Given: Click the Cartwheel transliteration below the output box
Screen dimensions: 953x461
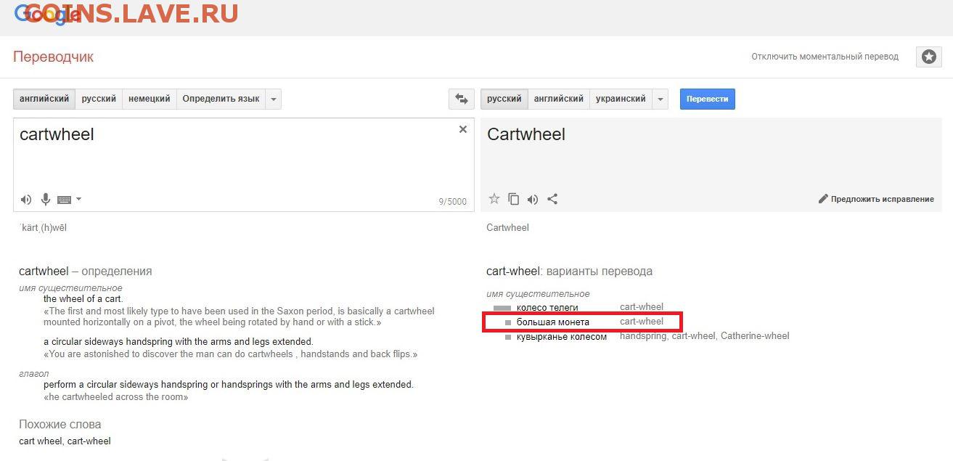Looking at the screenshot, I should [x=507, y=227].
